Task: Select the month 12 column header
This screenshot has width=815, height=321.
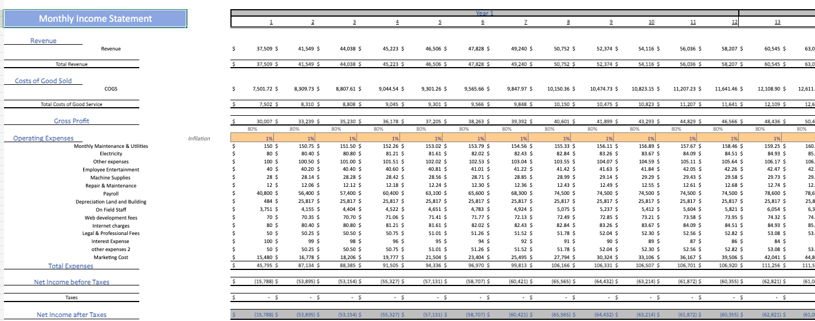Action: click(x=735, y=22)
